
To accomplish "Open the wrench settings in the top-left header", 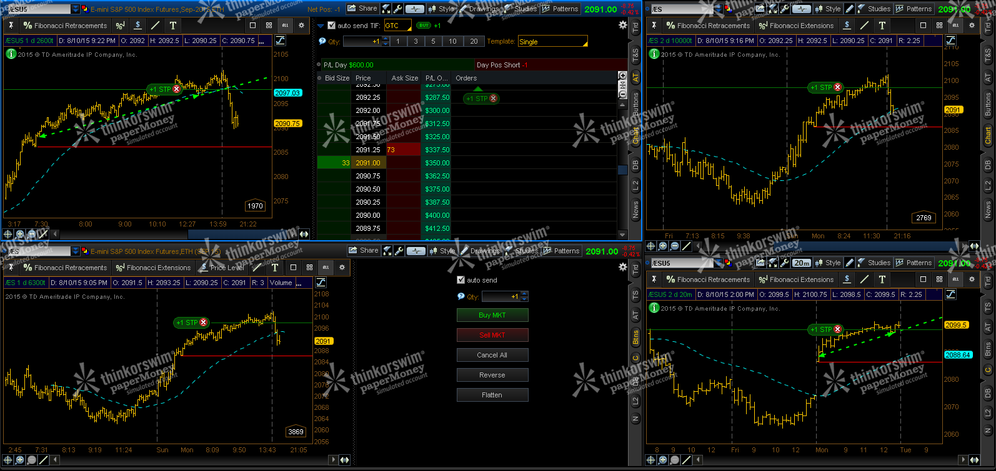I will point(397,9).
